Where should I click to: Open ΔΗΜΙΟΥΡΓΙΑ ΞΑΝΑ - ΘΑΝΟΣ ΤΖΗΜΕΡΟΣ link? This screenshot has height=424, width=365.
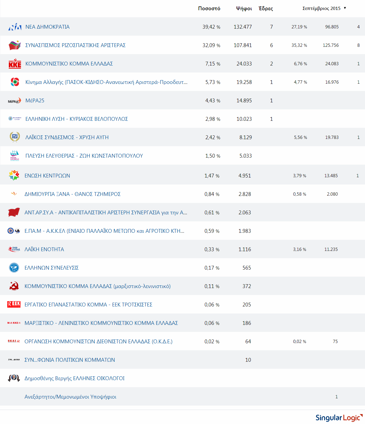pos(72,194)
